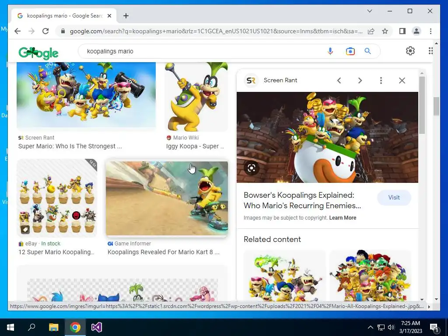Image resolution: width=448 pixels, height=336 pixels.
Task: Show hidden system tray icons
Action: pyautogui.click(x=370, y=327)
